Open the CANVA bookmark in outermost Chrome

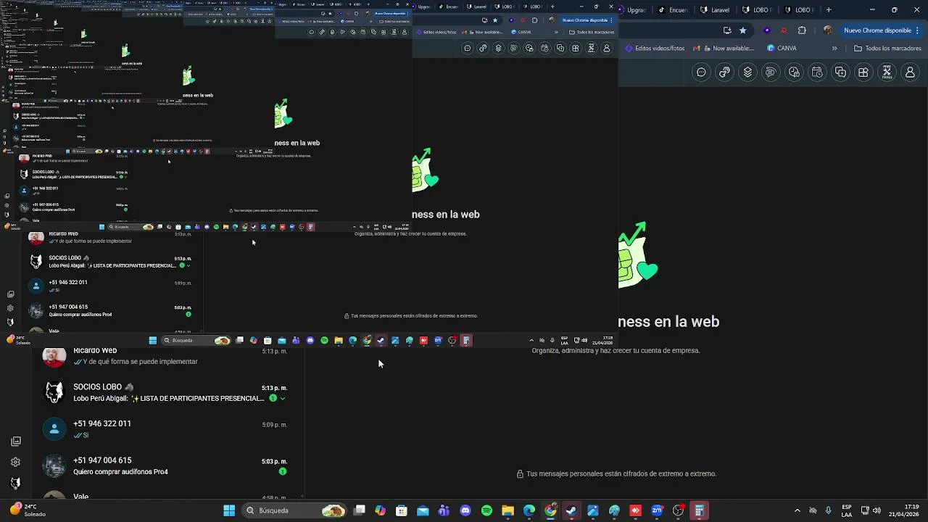[782, 49]
